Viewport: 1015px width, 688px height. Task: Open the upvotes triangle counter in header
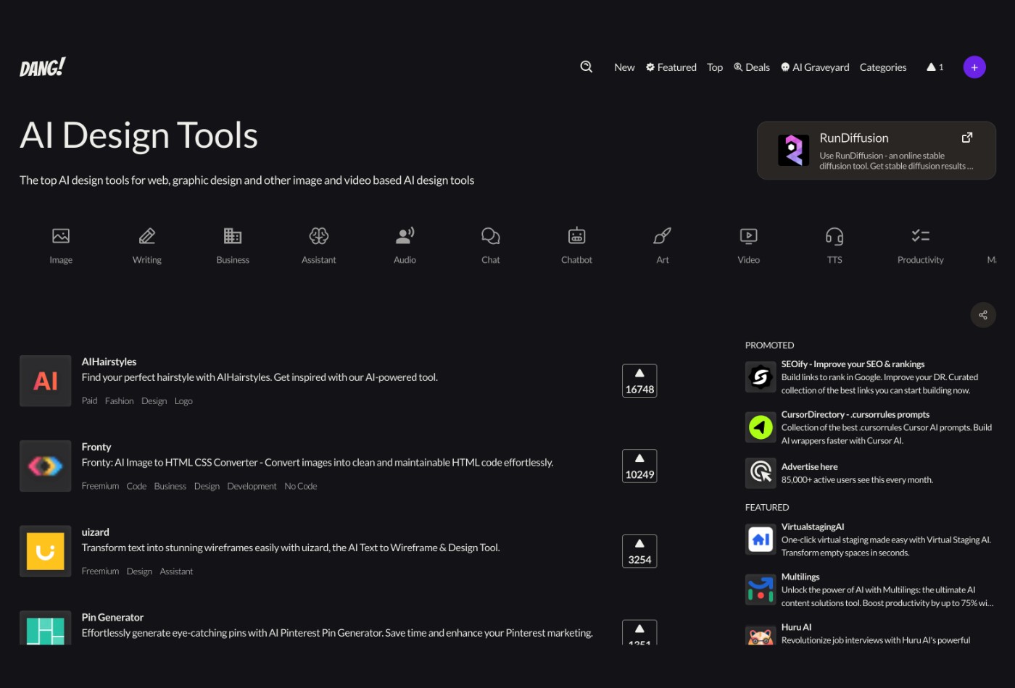point(935,67)
